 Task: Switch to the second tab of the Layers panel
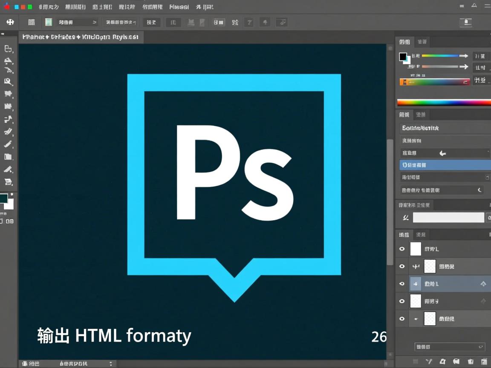pos(421,235)
